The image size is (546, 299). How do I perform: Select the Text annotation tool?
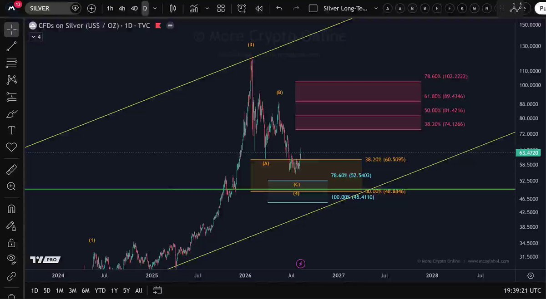pyautogui.click(x=11, y=131)
